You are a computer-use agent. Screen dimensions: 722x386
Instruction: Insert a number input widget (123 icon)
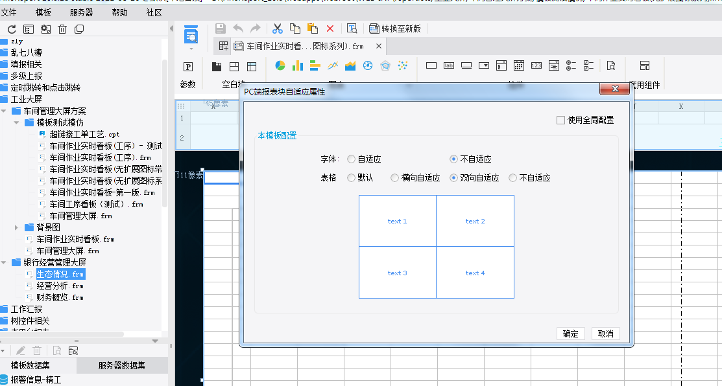click(x=536, y=65)
